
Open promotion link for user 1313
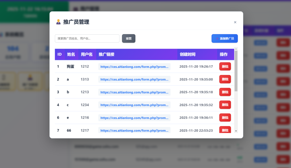[134, 79]
